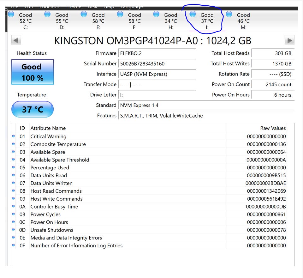Click the status dot beside Critical Warning

tap(13, 136)
